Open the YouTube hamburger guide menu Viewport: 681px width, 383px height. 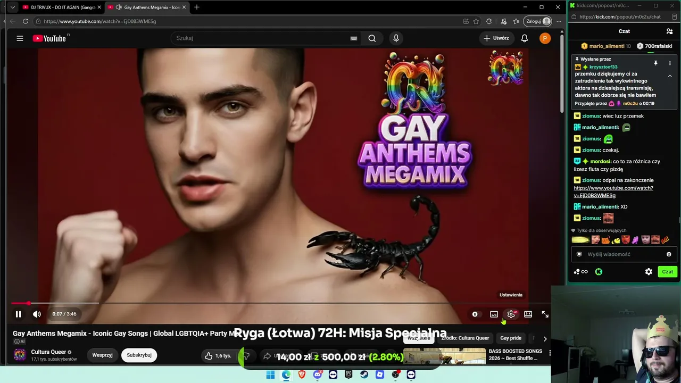click(20, 38)
